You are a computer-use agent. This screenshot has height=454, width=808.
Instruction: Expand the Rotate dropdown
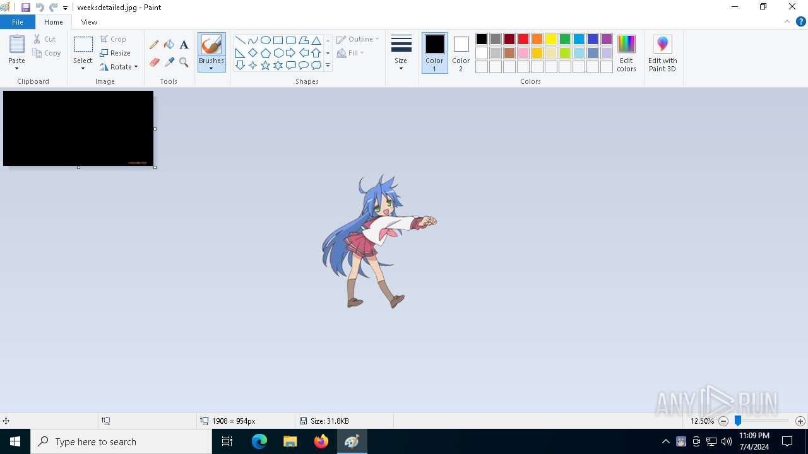(136, 67)
